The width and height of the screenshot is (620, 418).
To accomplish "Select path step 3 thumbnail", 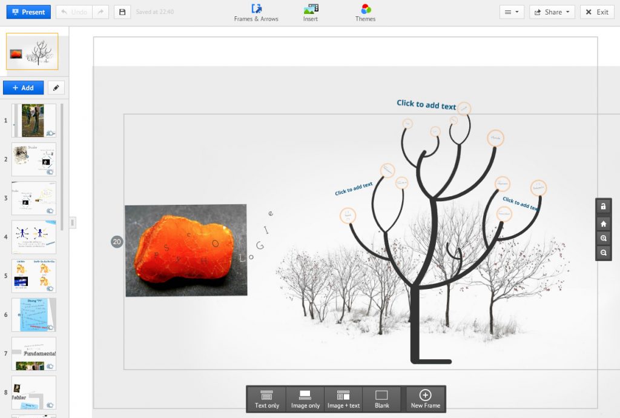I will 34,198.
